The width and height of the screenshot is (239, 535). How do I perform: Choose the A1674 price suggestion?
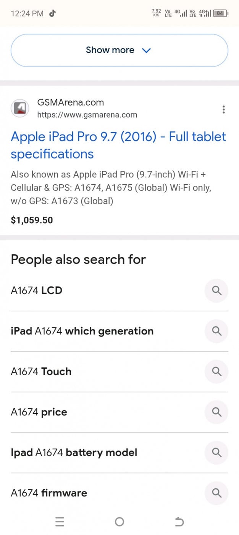(39, 412)
